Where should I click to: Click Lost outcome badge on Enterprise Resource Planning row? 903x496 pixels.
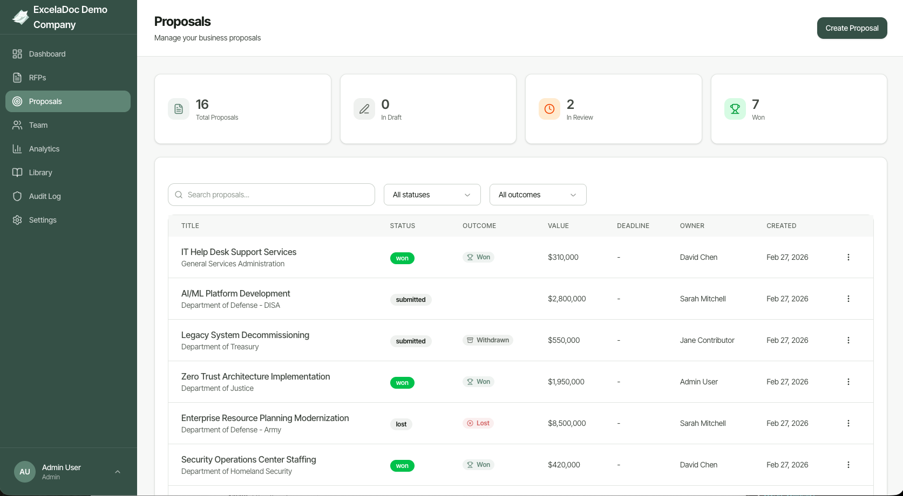pos(478,423)
